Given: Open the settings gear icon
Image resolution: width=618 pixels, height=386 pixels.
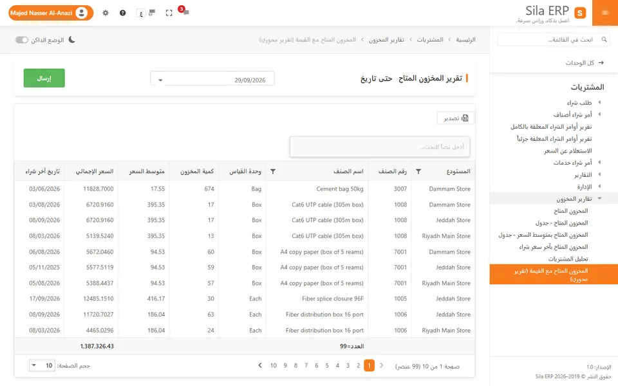Looking at the screenshot, I should 105,13.
